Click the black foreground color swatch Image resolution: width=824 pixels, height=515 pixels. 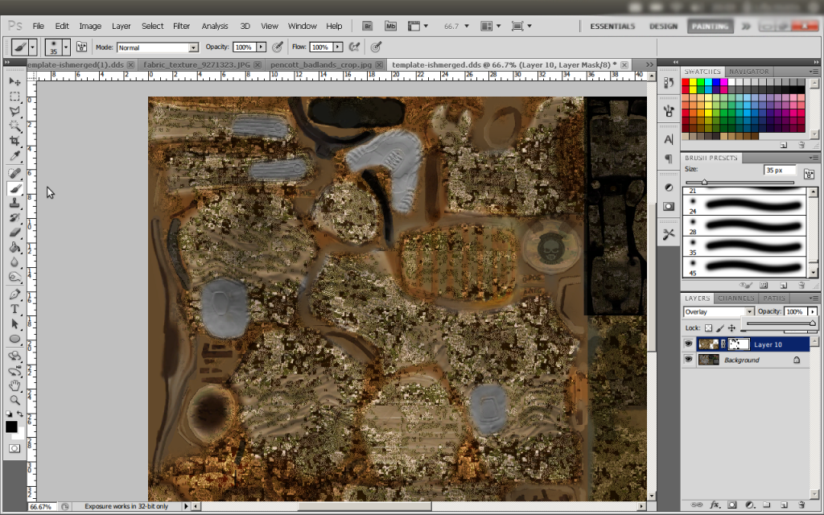point(11,426)
